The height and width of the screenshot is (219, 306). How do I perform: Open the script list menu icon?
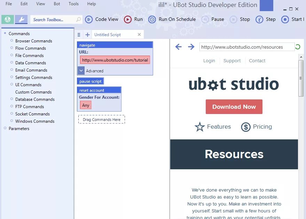pos(79,35)
